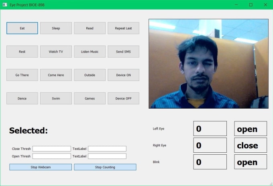The image size is (273, 186).
Task: Click the webcam video preview
Action: pos(209,64)
